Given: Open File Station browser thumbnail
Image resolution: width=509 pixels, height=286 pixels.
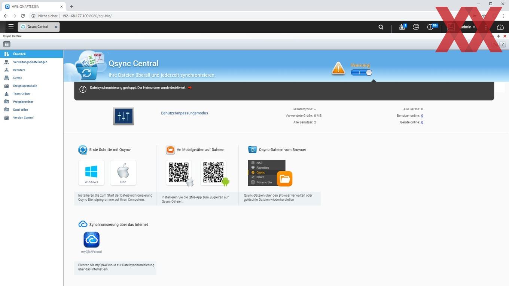Looking at the screenshot, I should tap(270, 173).
